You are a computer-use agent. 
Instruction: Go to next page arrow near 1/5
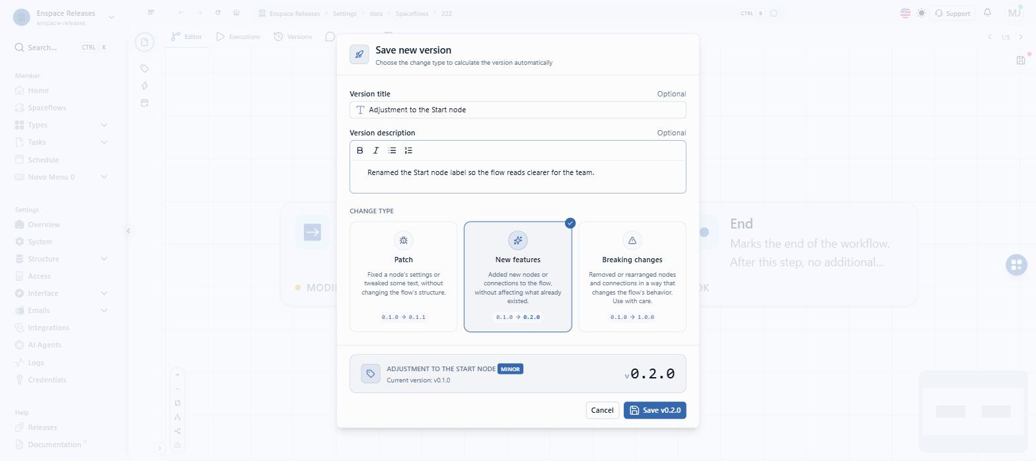(1021, 37)
